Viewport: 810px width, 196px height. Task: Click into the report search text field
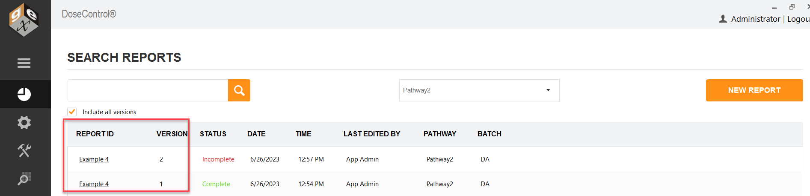(148, 90)
